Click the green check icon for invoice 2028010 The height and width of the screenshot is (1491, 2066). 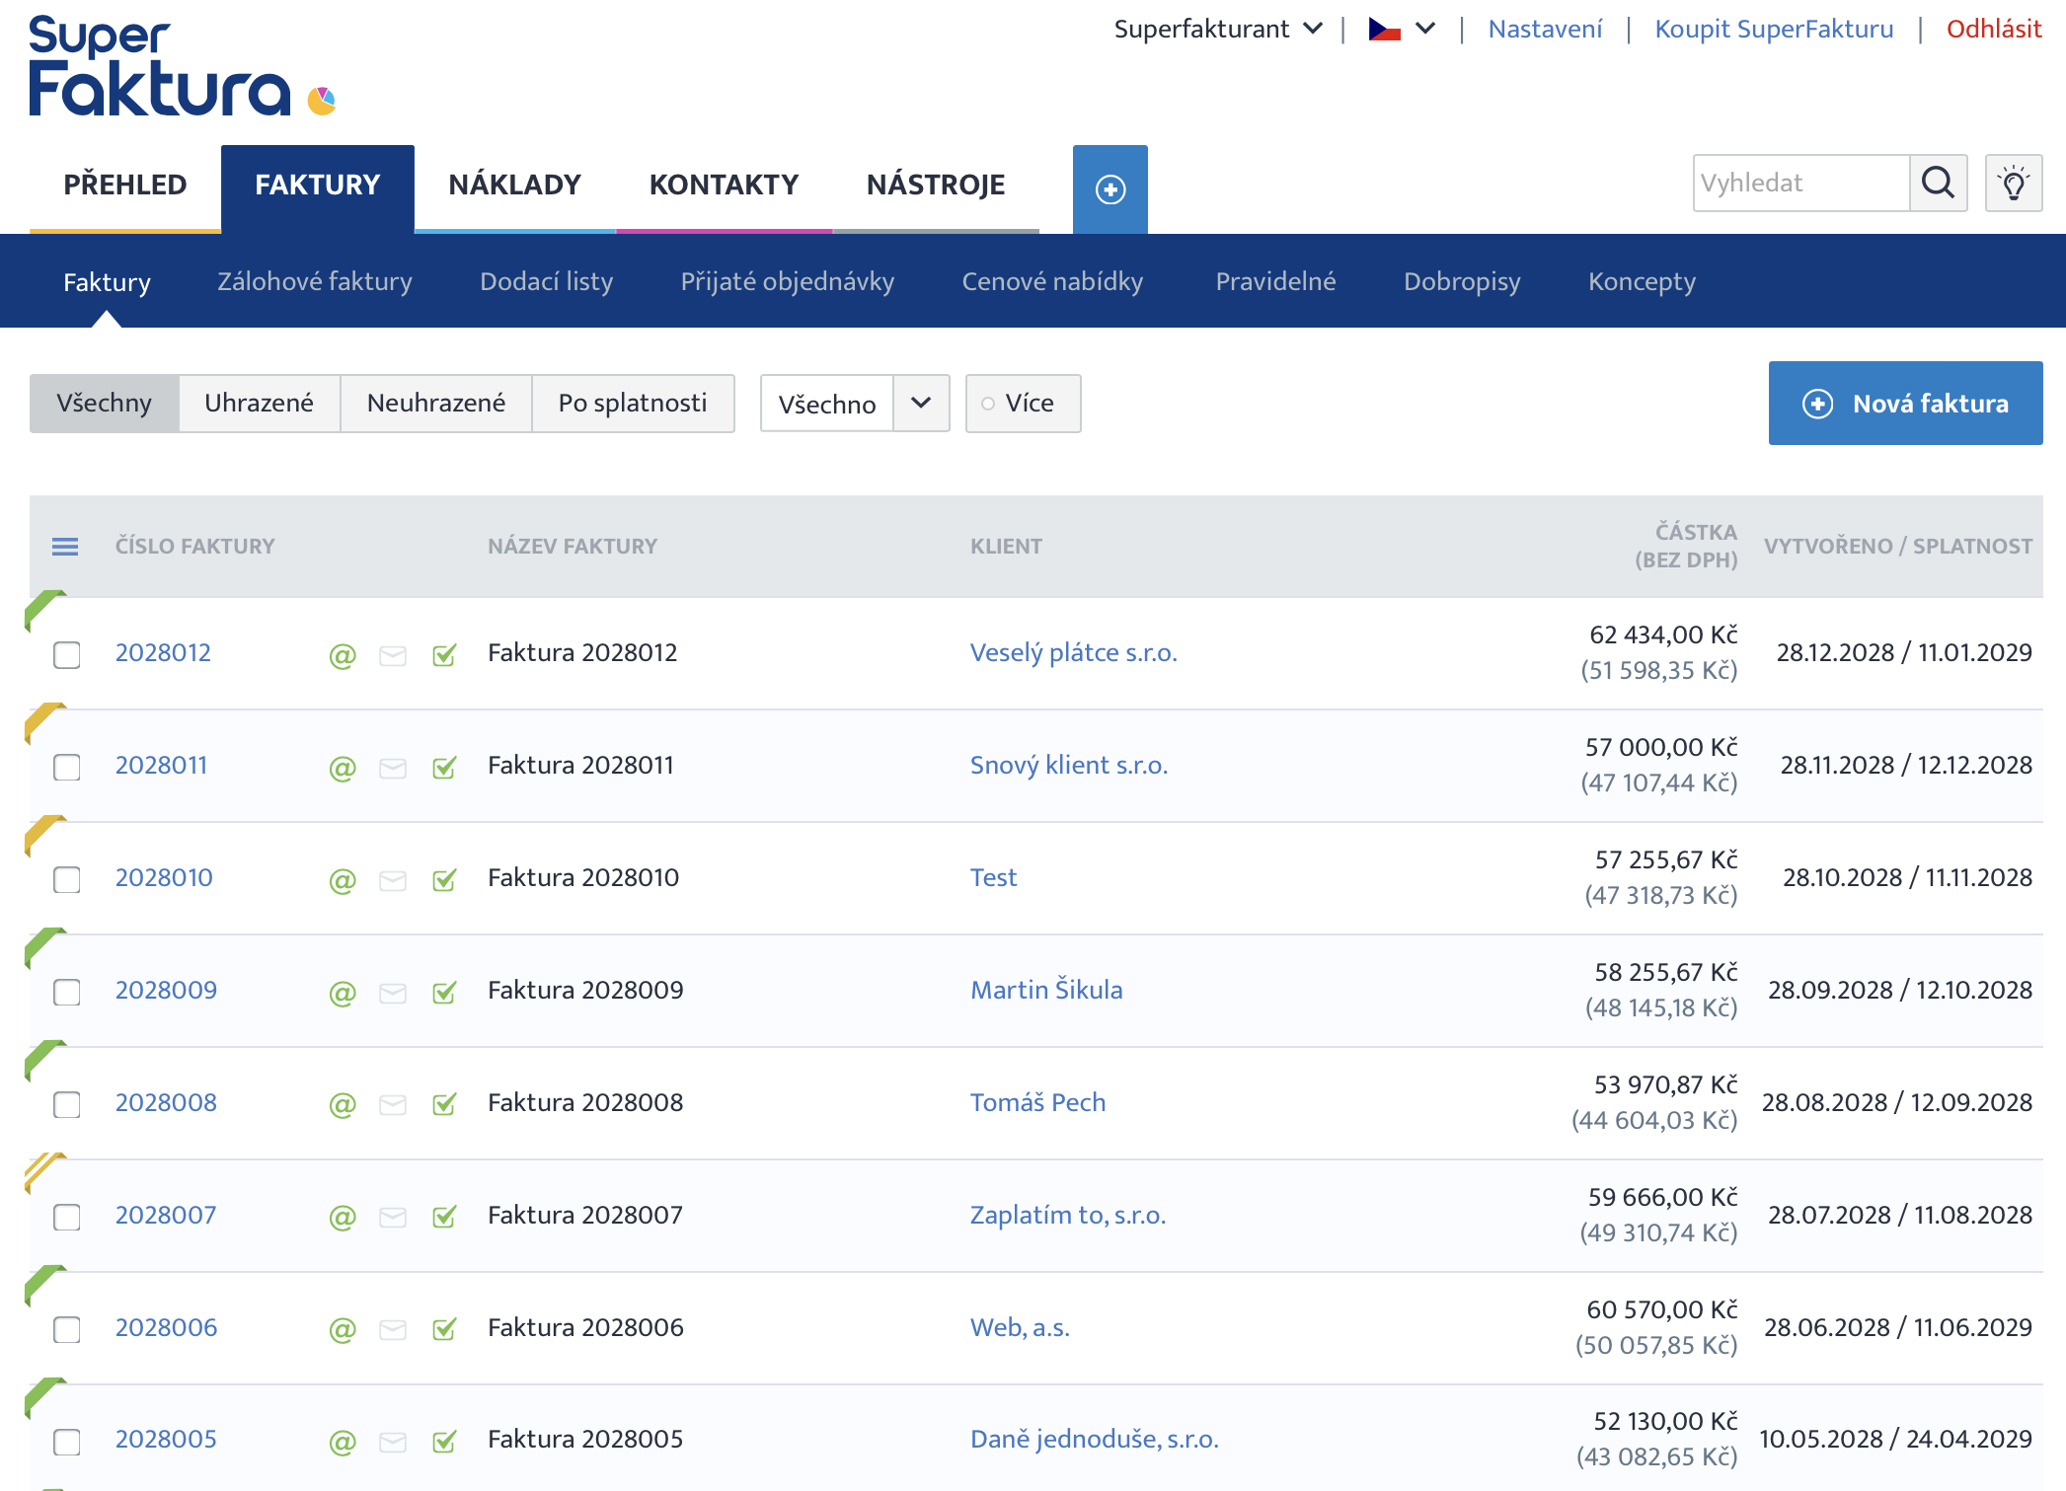pos(444,879)
